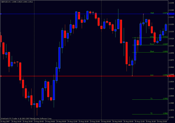Click the 2.0135 price scale label

point(172,31)
